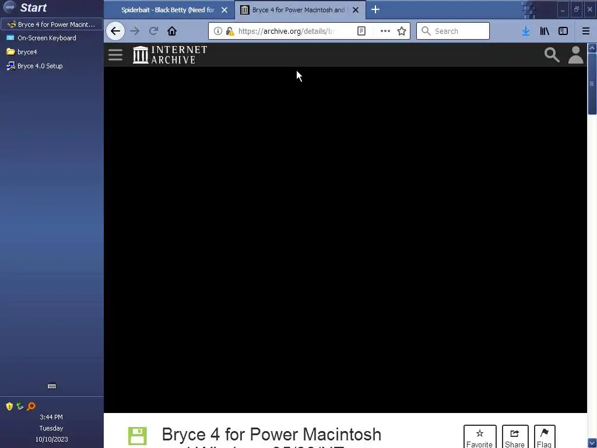Show downloads progress arrow
597x448 pixels.
(526, 32)
